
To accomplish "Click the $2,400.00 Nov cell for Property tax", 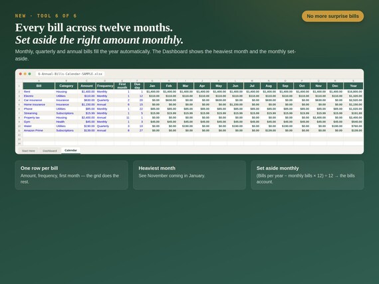I will [x=318, y=118].
